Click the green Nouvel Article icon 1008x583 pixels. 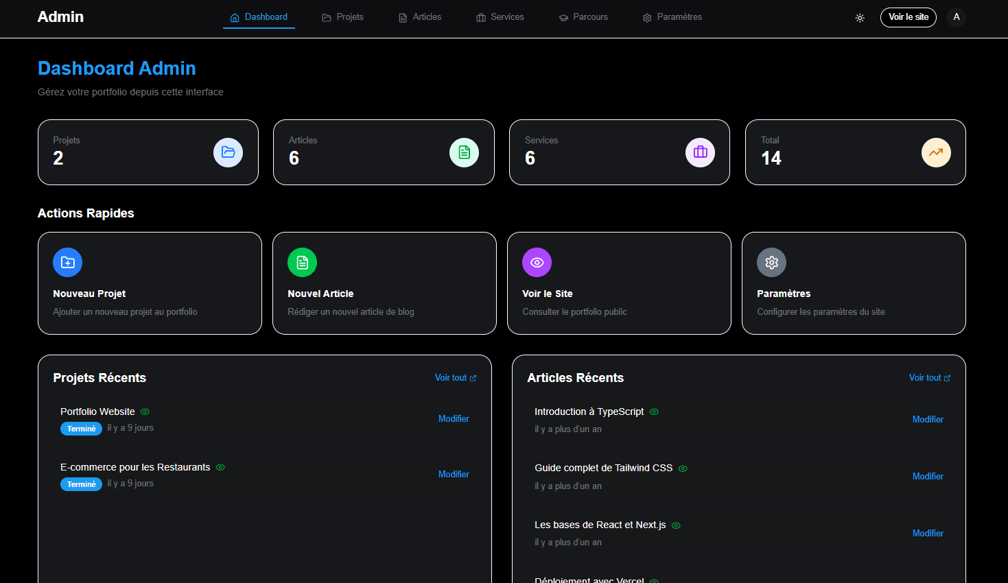[302, 262]
